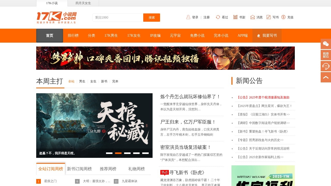Switch to the 推荐周榜 tab
The image size is (331, 186).
tap(108, 169)
